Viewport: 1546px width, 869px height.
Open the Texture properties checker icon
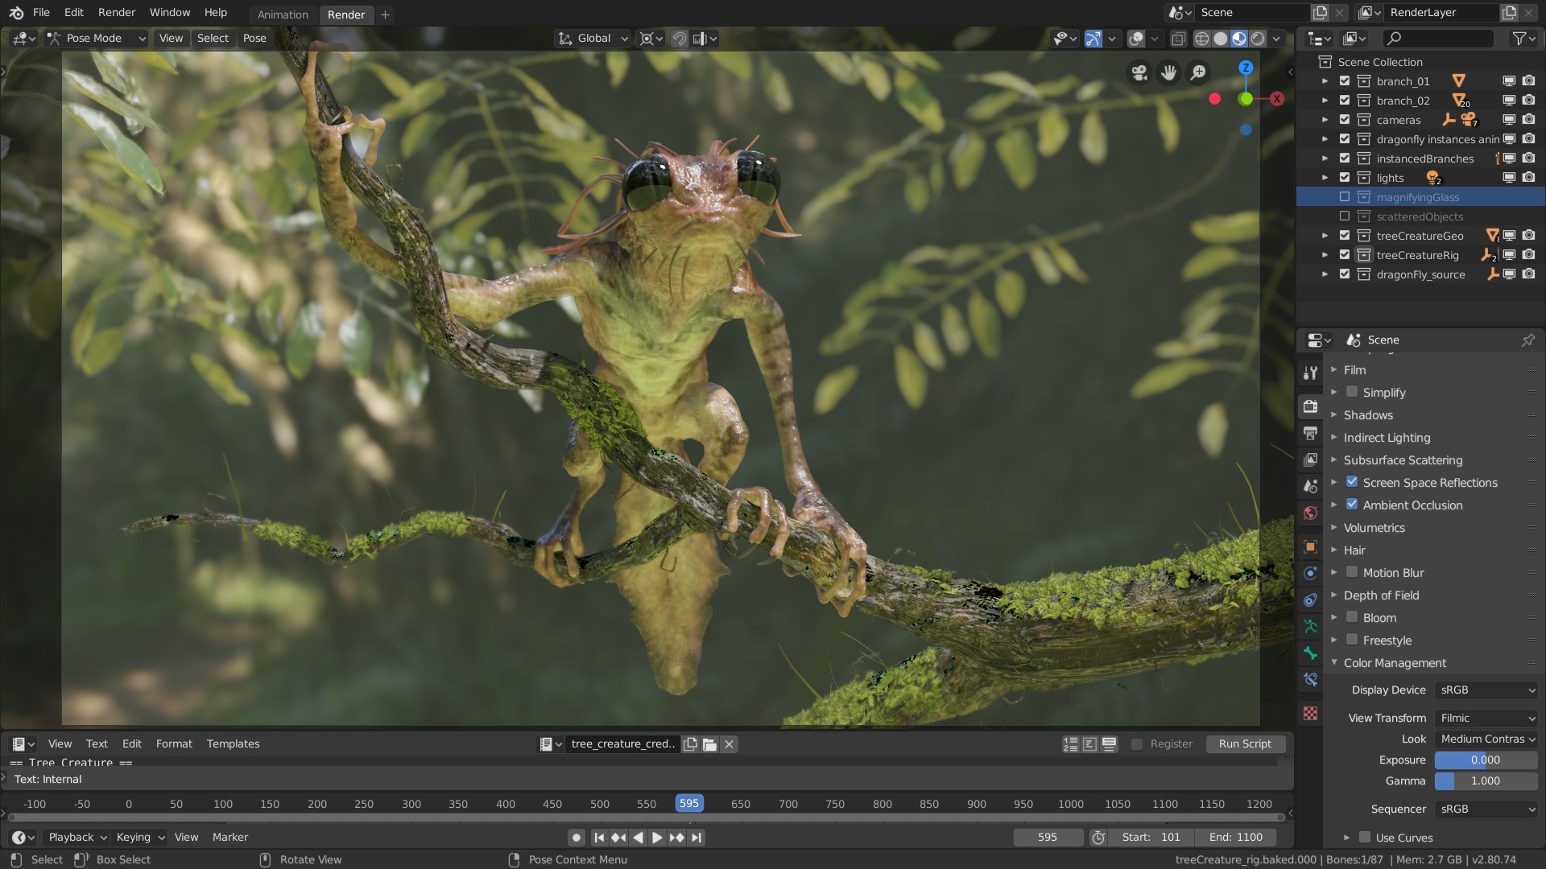coord(1310,714)
